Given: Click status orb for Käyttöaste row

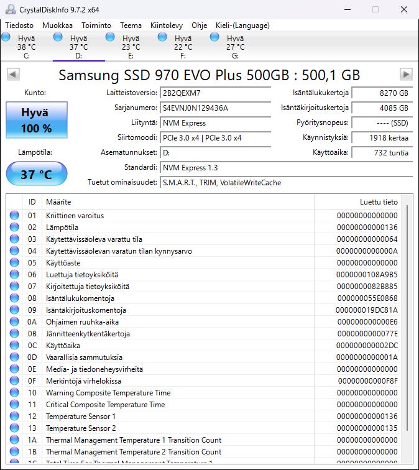Looking at the screenshot, I should [14, 263].
